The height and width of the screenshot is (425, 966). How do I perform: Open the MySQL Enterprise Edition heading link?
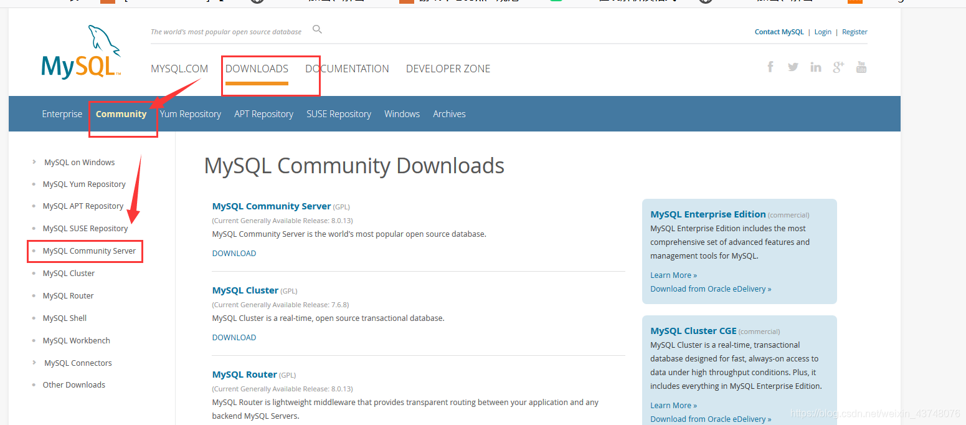click(x=708, y=214)
